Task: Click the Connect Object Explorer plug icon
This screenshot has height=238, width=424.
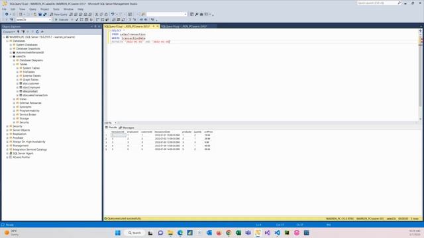Action: [19, 32]
